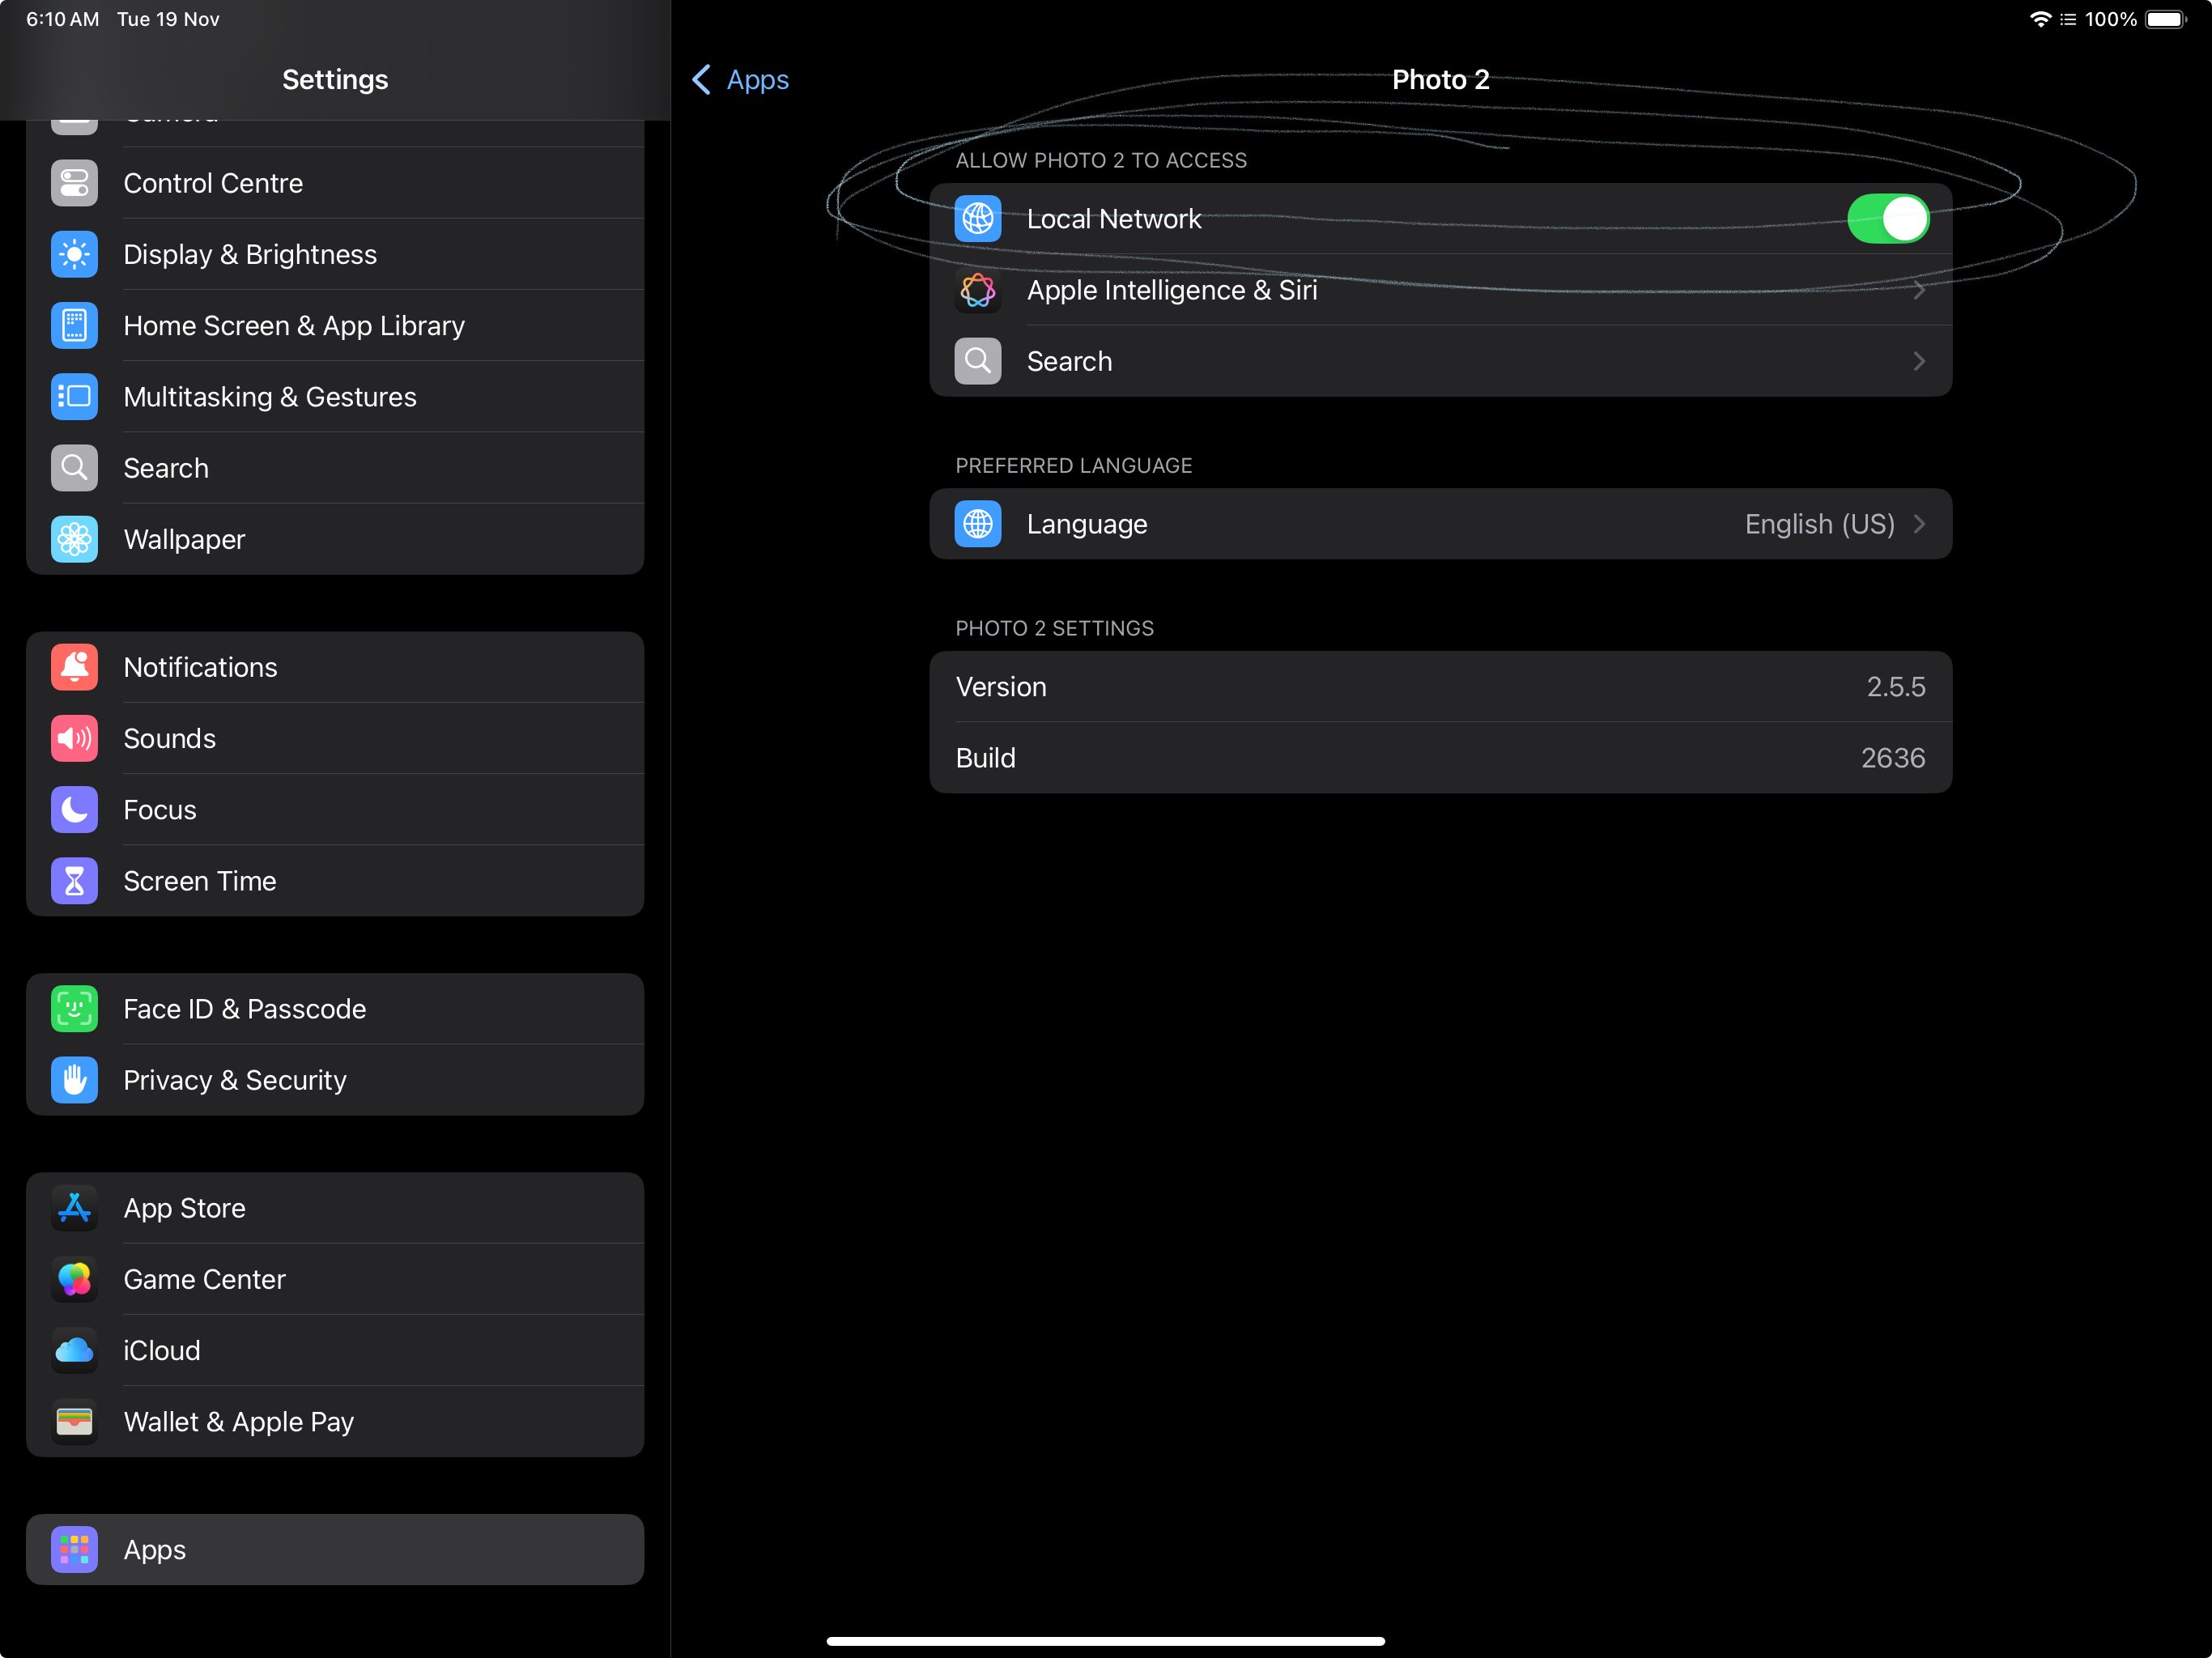The height and width of the screenshot is (1658, 2212).
Task: Tap the Build 2636 value
Action: coord(1892,758)
